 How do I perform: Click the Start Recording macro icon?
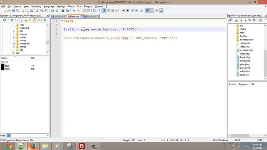click(123, 11)
